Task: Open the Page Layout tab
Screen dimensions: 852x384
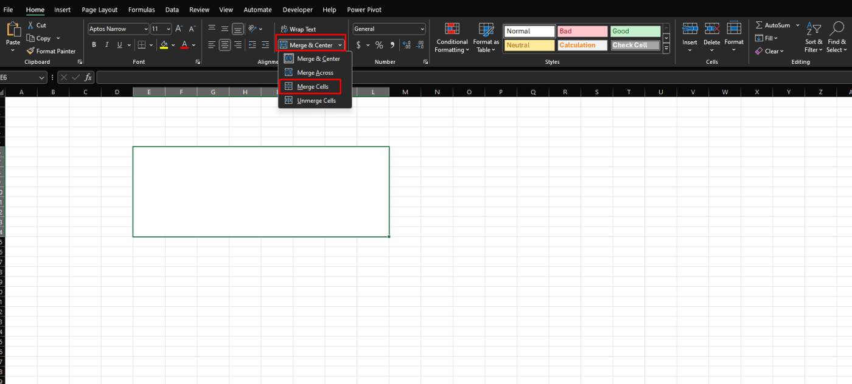Action: click(100, 10)
